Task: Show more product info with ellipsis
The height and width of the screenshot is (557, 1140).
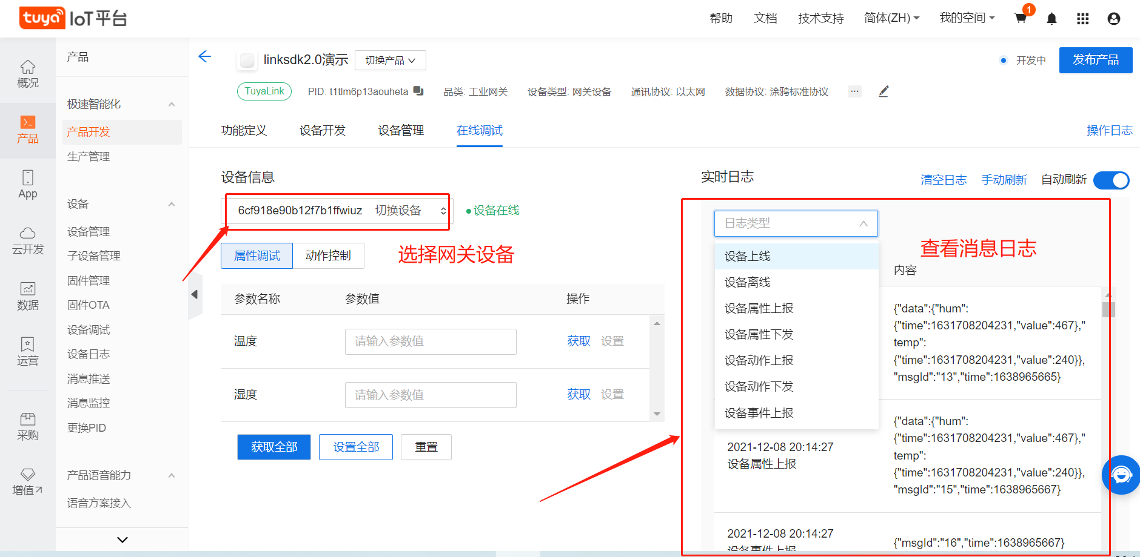Action: click(x=855, y=91)
